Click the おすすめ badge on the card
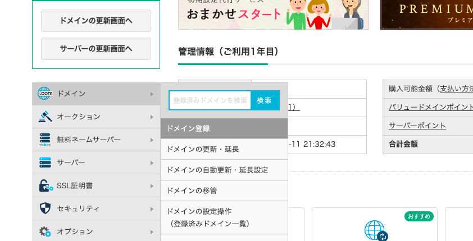Image resolution: width=473 pixels, height=241 pixels. [419, 216]
